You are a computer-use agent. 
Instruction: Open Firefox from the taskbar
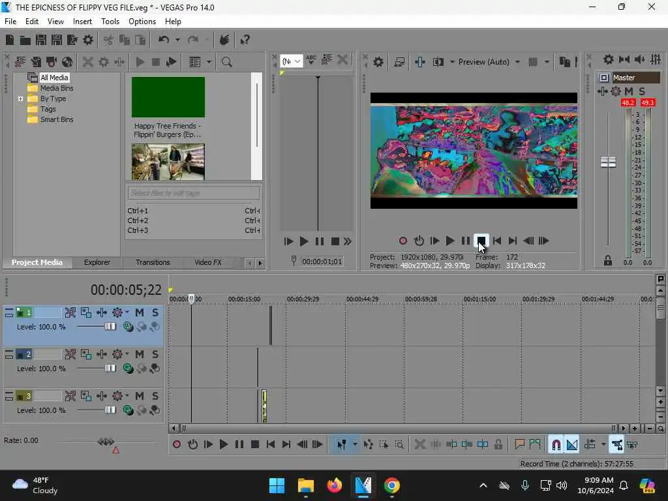point(335,485)
